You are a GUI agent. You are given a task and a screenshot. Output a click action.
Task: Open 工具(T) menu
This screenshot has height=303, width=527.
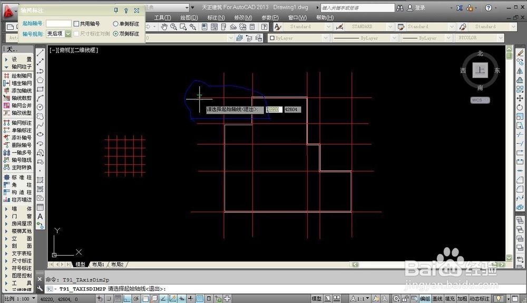coord(163,17)
